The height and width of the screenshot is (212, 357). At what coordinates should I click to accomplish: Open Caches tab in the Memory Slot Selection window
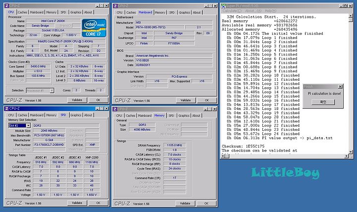22,115
